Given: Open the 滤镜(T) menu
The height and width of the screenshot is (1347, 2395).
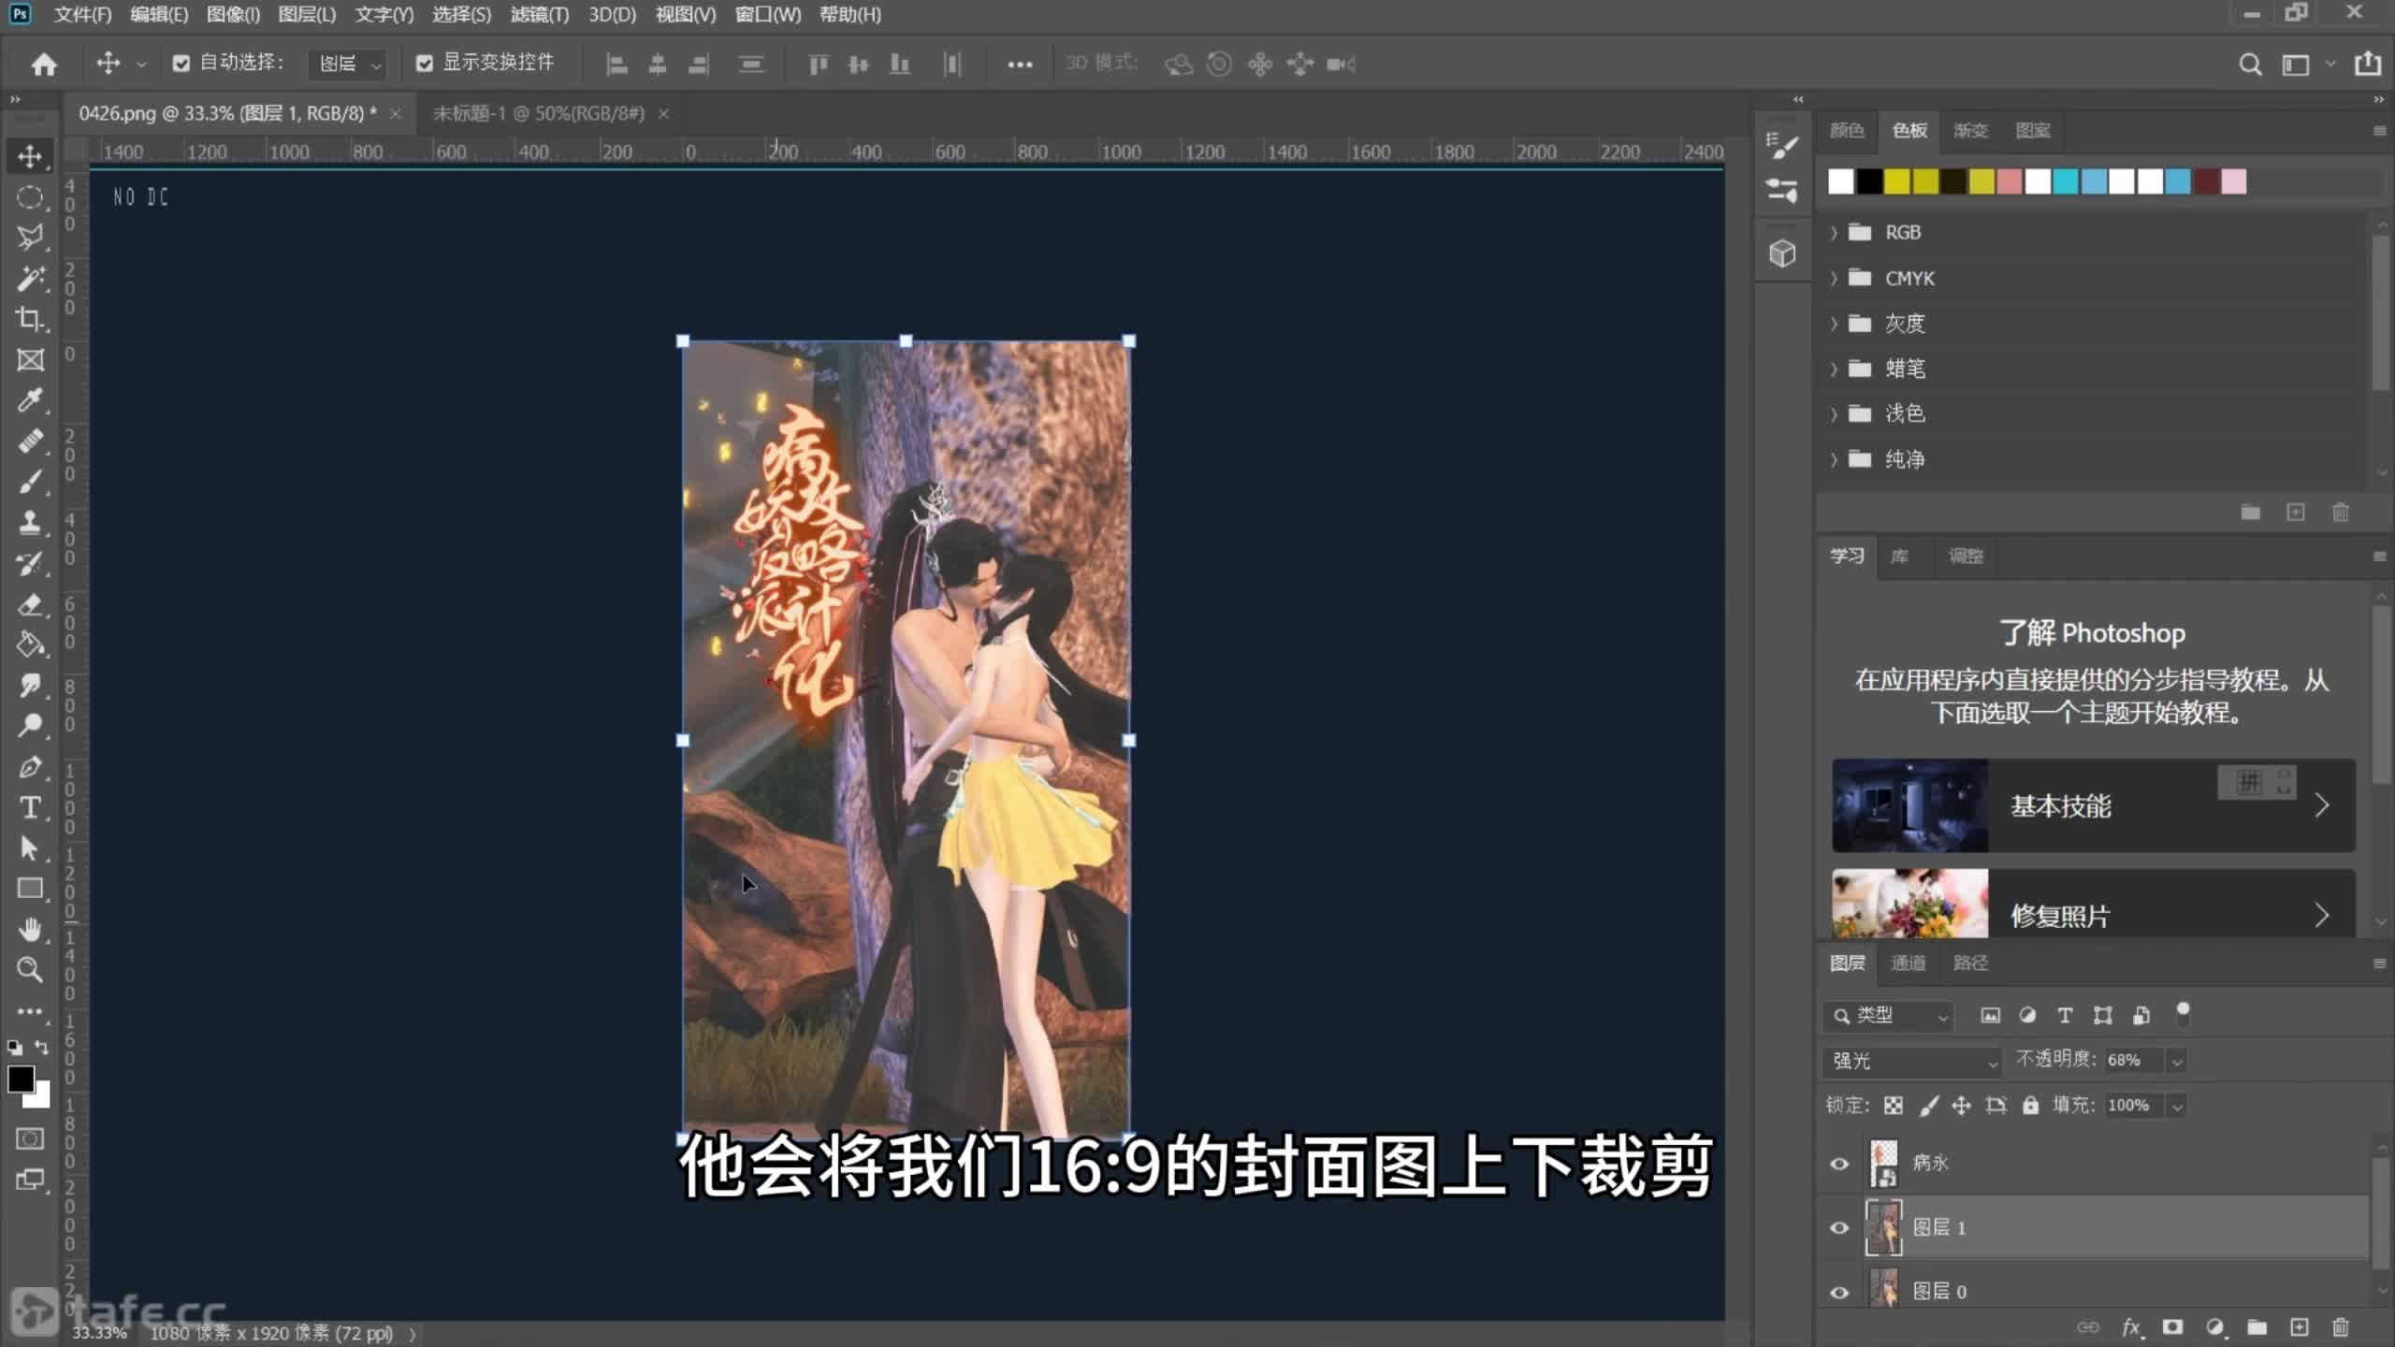Looking at the screenshot, I should pos(540,15).
